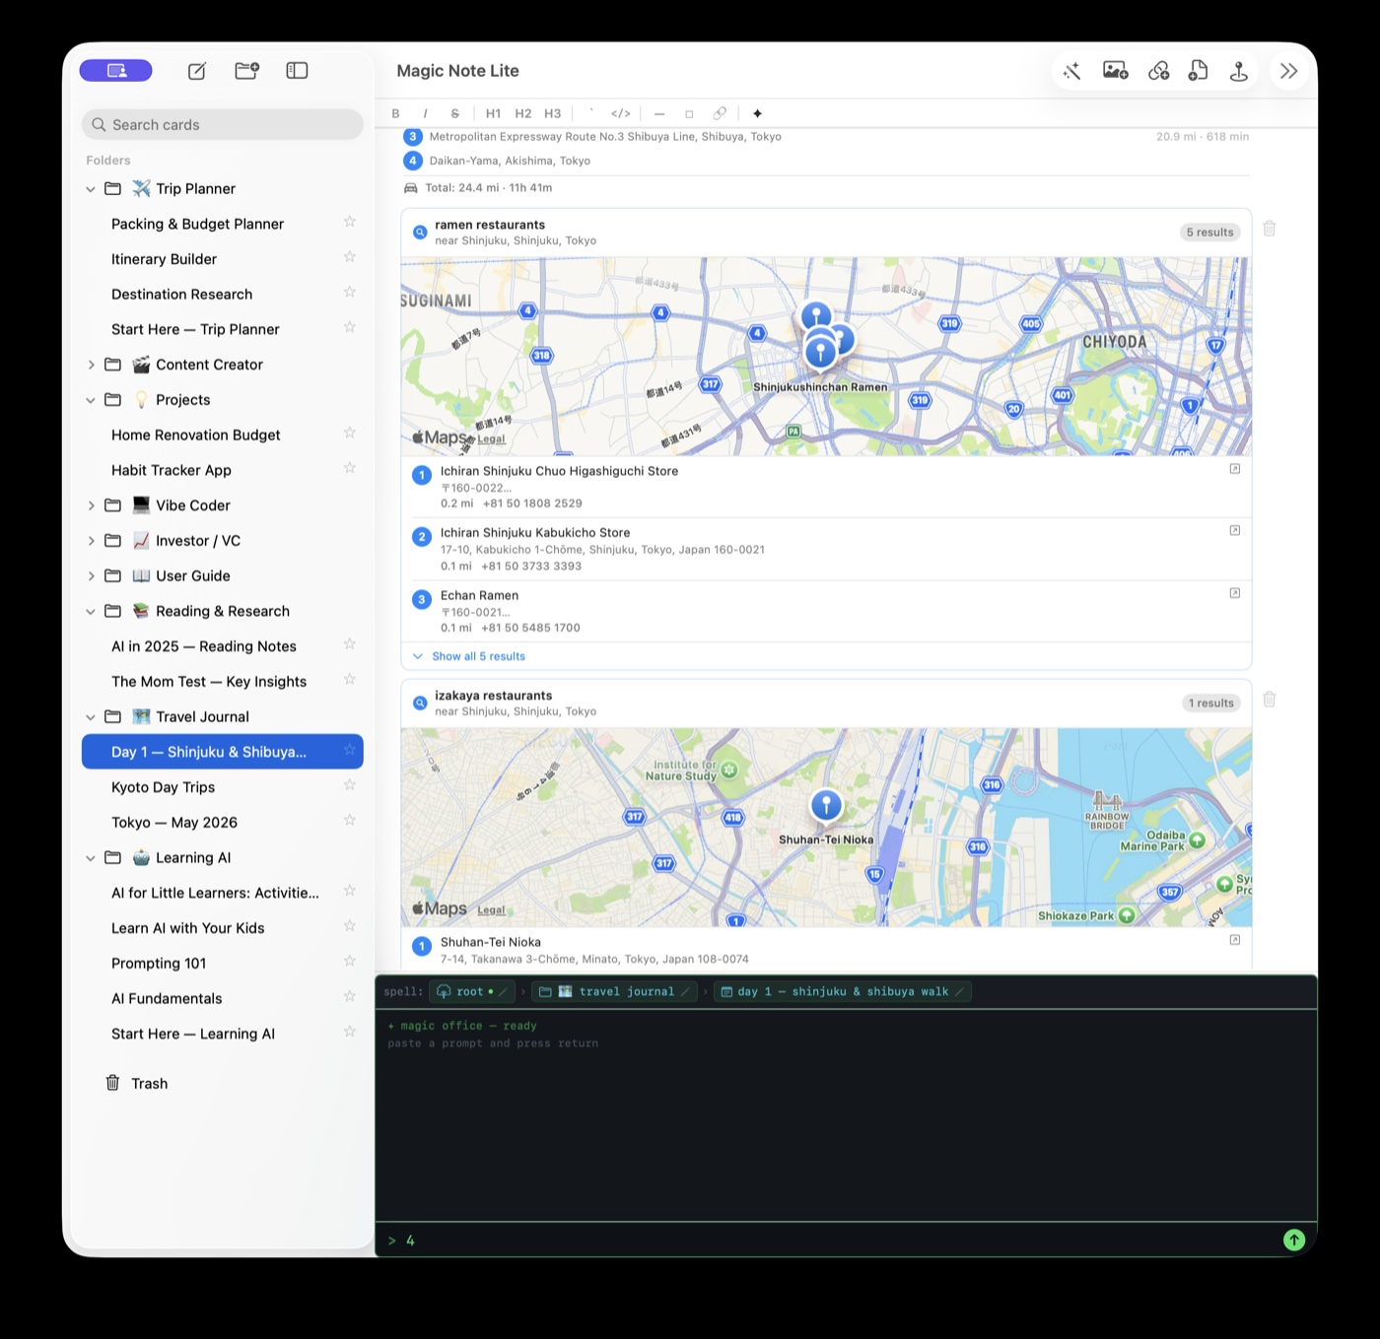This screenshot has width=1380, height=1339.
Task: Select the day 1 shinjuku breadcrumb chip
Action: [843, 991]
